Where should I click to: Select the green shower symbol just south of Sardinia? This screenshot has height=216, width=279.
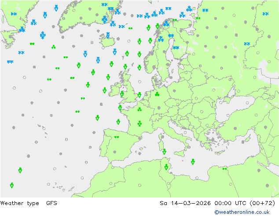pos(164,152)
